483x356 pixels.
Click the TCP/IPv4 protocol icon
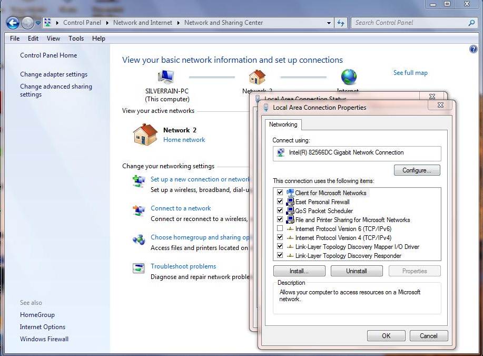290,238
